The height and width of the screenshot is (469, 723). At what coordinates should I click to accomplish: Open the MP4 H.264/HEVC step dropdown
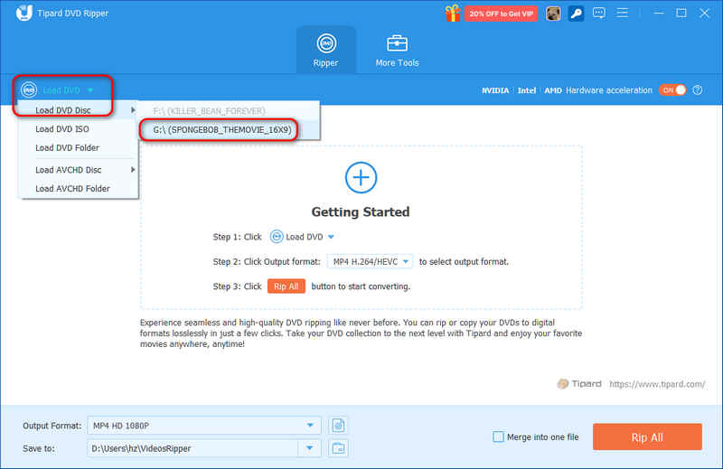[x=371, y=261]
